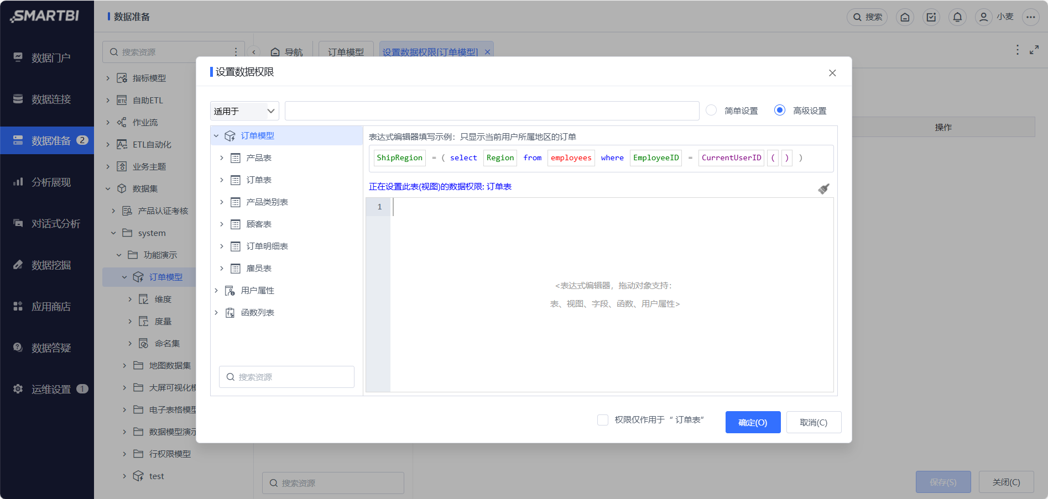Click the fullscreen expand icon

(x=1034, y=50)
